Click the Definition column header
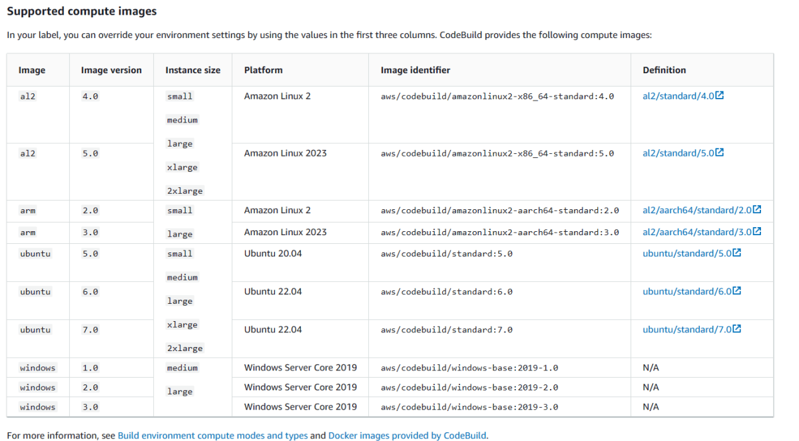Image resolution: width=799 pixels, height=441 pixels. point(665,70)
